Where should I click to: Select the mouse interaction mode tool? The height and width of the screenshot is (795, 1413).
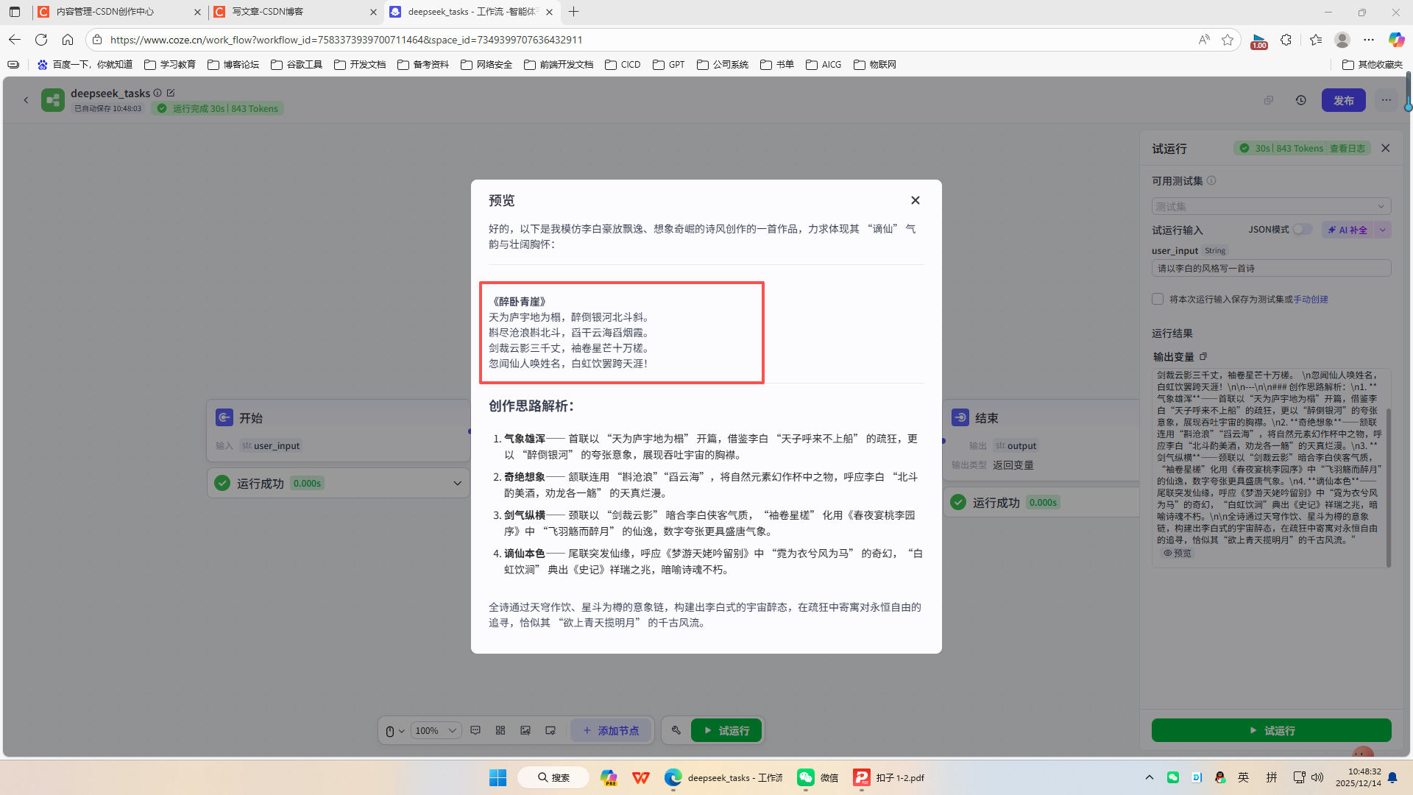(390, 730)
